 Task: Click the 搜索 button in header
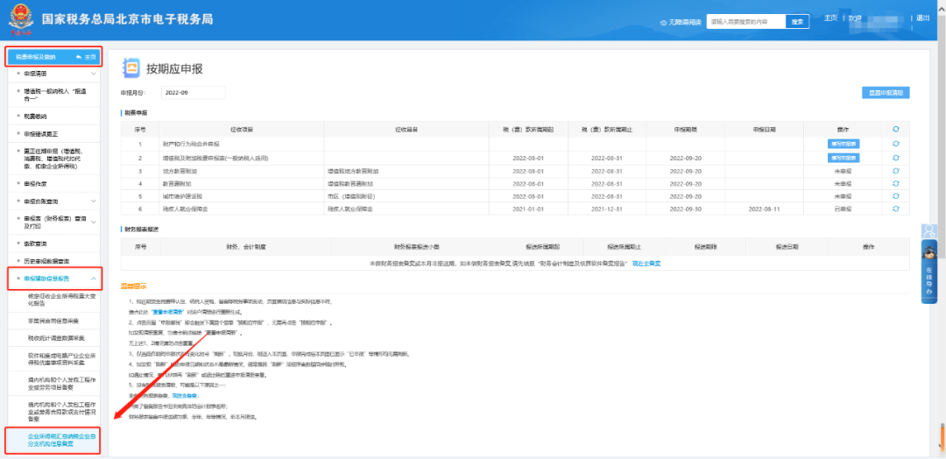(798, 22)
